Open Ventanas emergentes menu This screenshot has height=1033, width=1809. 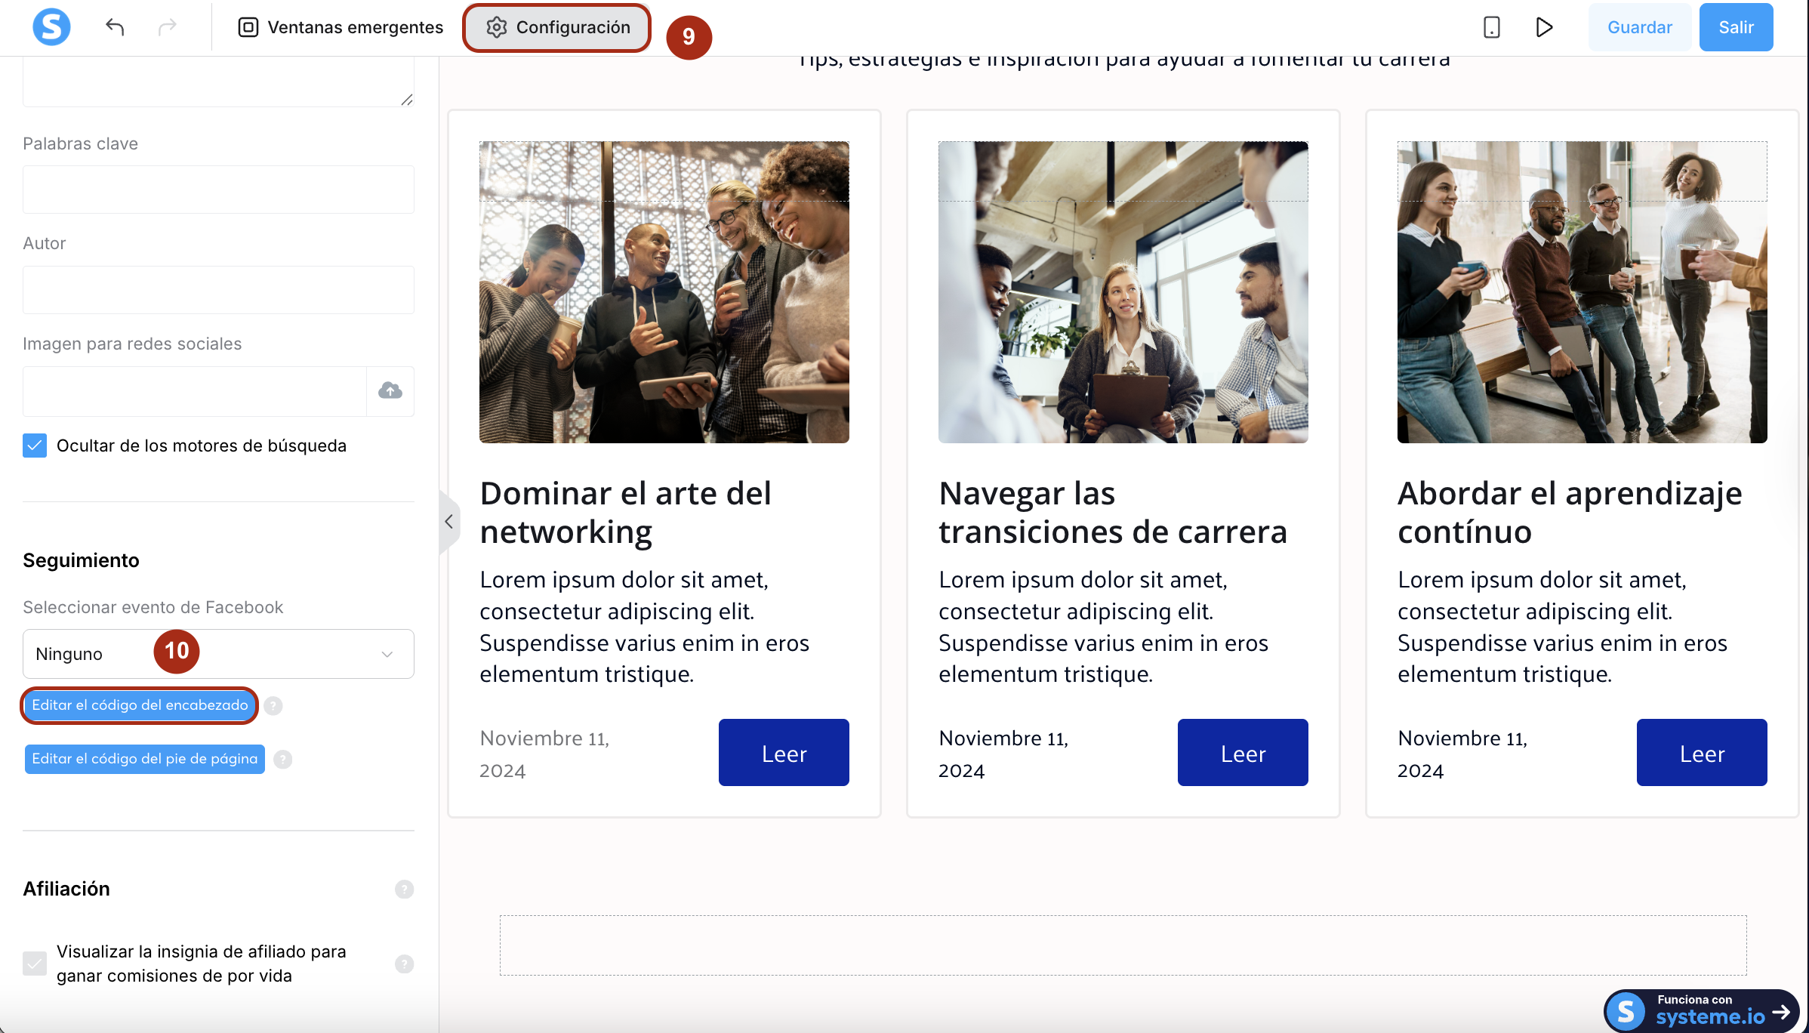coord(341,27)
